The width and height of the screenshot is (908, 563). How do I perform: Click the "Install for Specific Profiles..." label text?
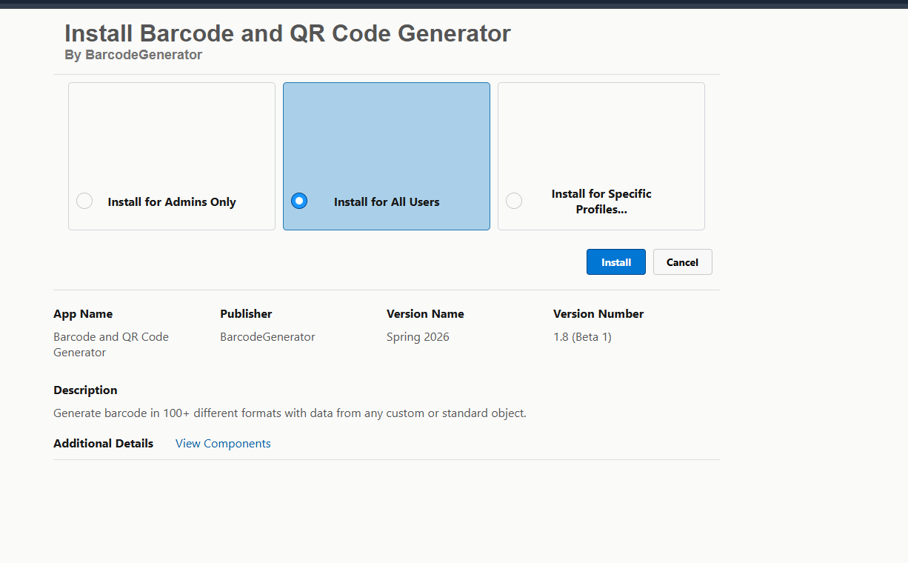point(601,201)
